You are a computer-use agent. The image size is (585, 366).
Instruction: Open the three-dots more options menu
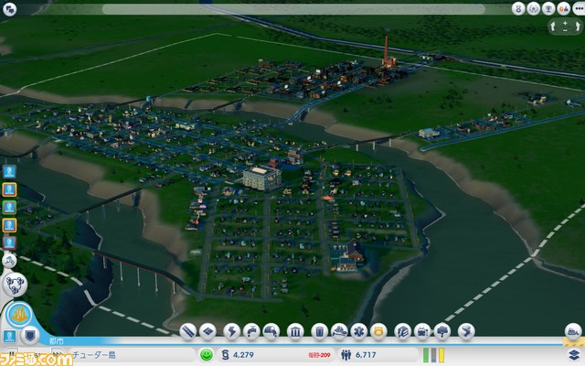tap(579, 8)
